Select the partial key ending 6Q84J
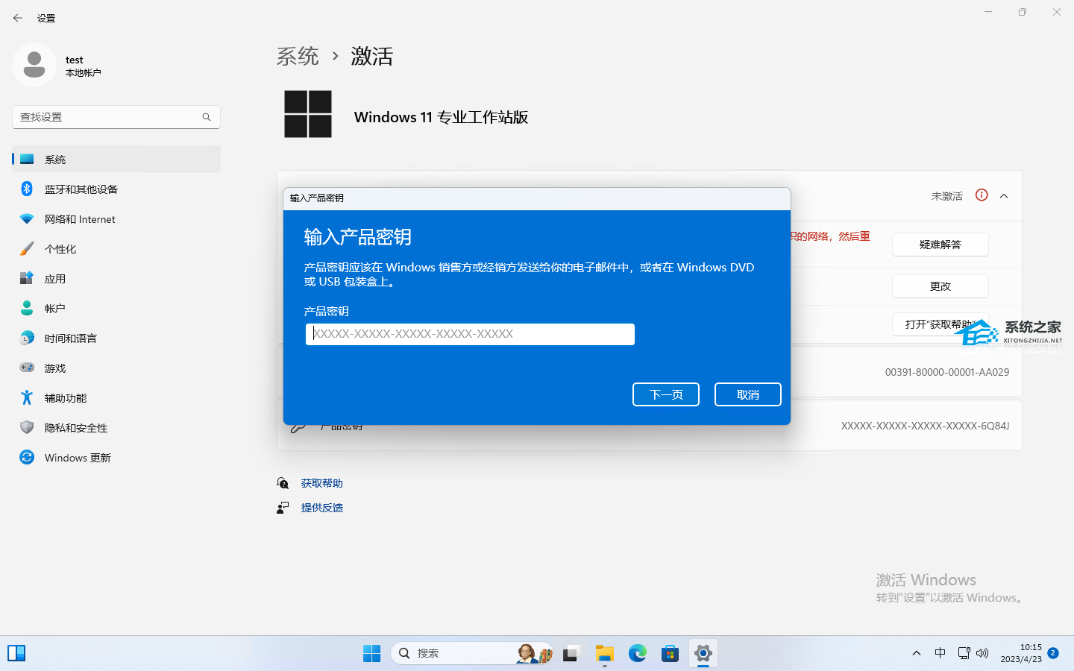 [x=925, y=426]
